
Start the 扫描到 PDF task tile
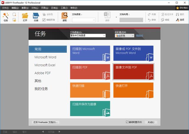click(x=90, y=72)
